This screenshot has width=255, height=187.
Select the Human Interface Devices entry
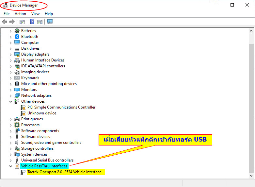pos(43,60)
